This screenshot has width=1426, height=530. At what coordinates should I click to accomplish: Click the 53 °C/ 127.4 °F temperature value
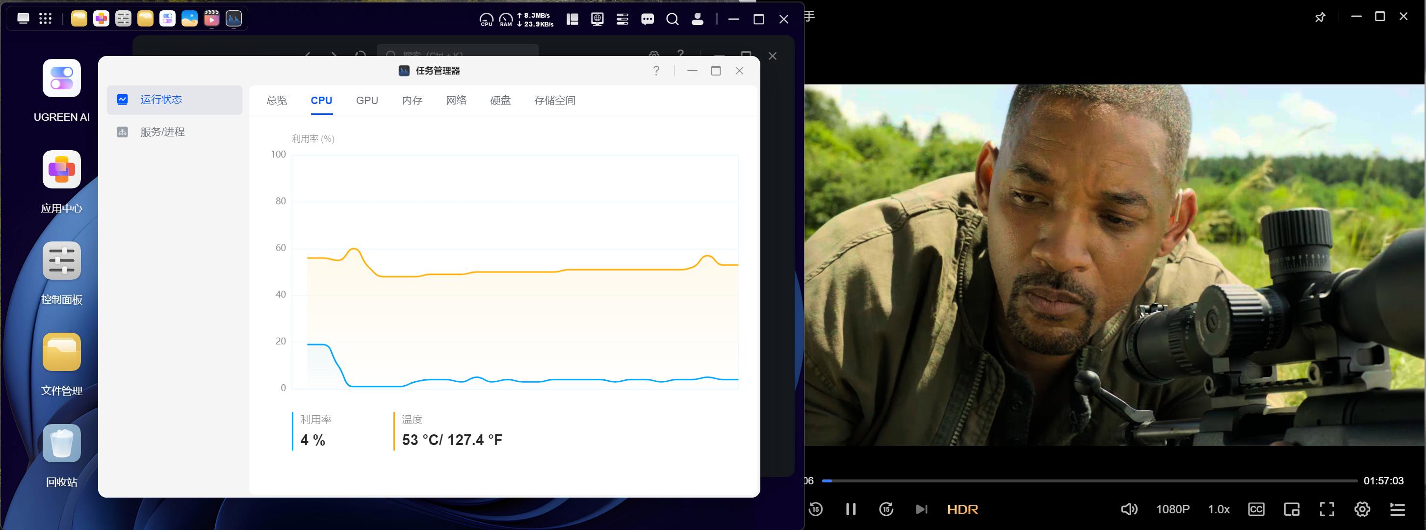452,440
